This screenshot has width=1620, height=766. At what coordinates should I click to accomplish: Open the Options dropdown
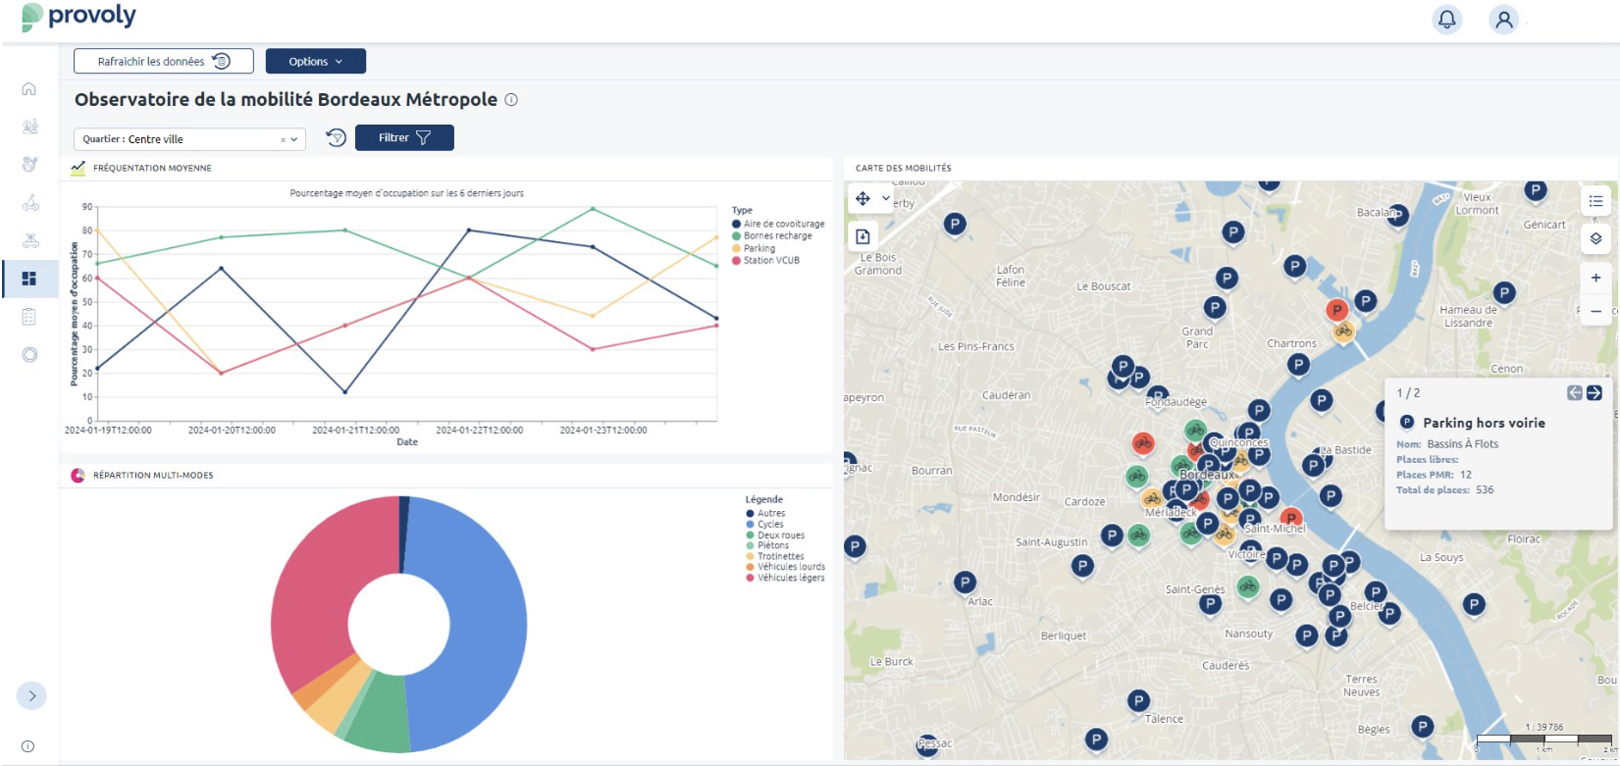pyautogui.click(x=315, y=62)
